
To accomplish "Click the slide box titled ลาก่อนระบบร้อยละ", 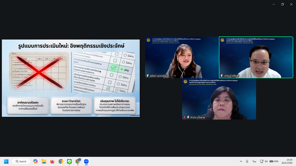I will 28,106.
